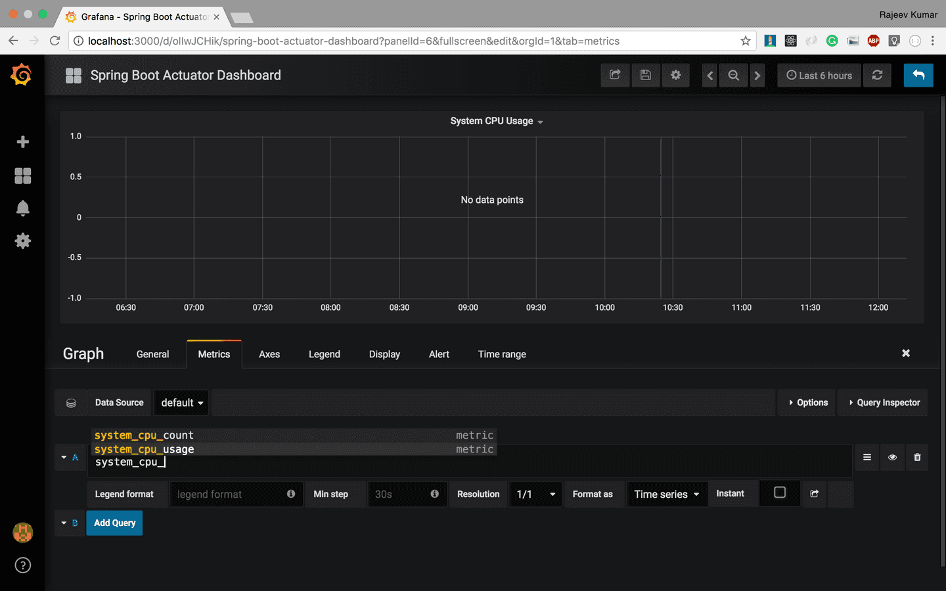
Task: Delete query A with trash icon
Action: pos(917,457)
